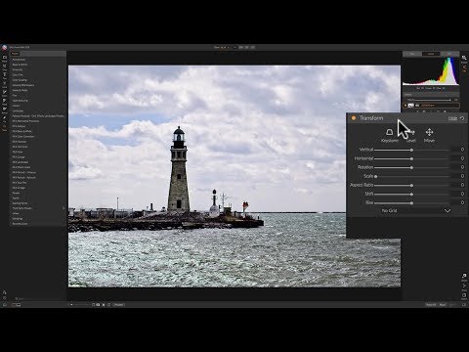Select the Presets tab header
Screen dimensions: 469x352
click(x=16, y=54)
